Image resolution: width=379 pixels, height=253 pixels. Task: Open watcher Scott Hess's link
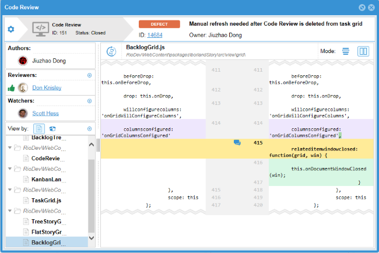[x=47, y=114]
